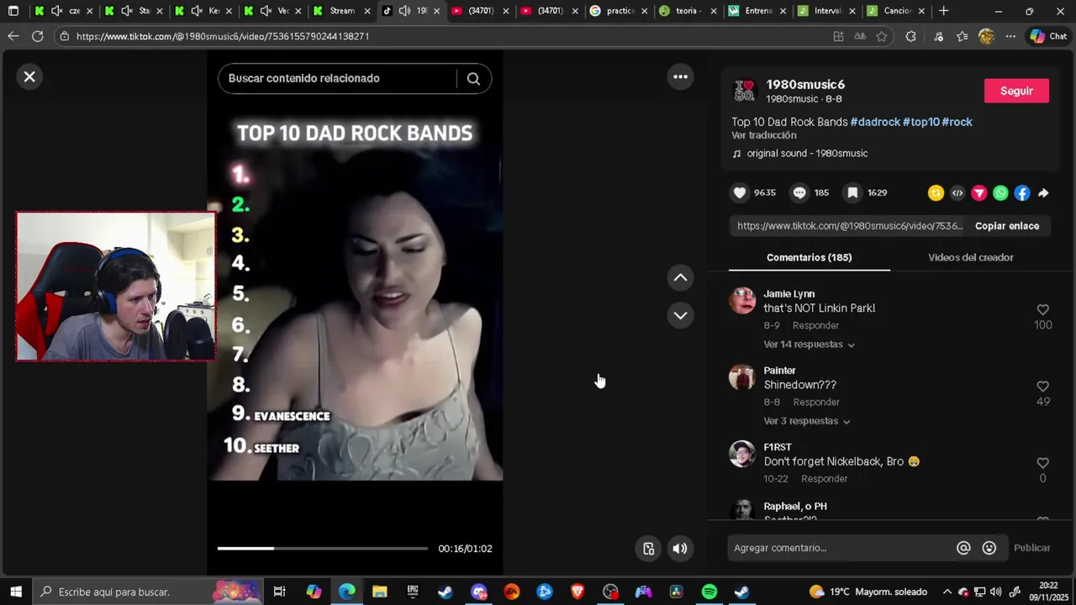1076x605 pixels.
Task: Mute audio on the 'Ke' Kick tab
Action: [196, 11]
